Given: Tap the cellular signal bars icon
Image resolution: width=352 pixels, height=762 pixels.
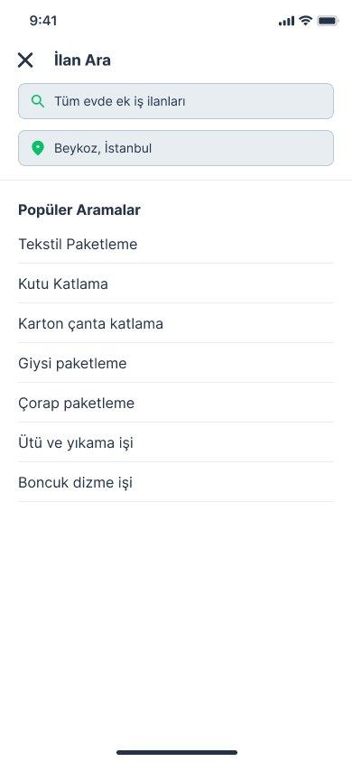Looking at the screenshot, I should coord(286,21).
